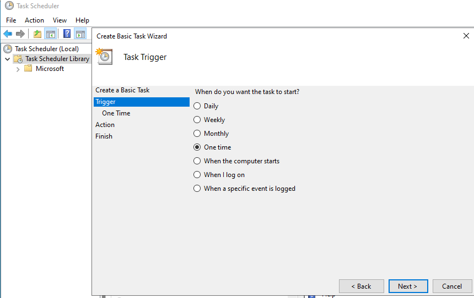The image size is (474, 298).
Task: Open the View menu
Action: click(x=60, y=20)
